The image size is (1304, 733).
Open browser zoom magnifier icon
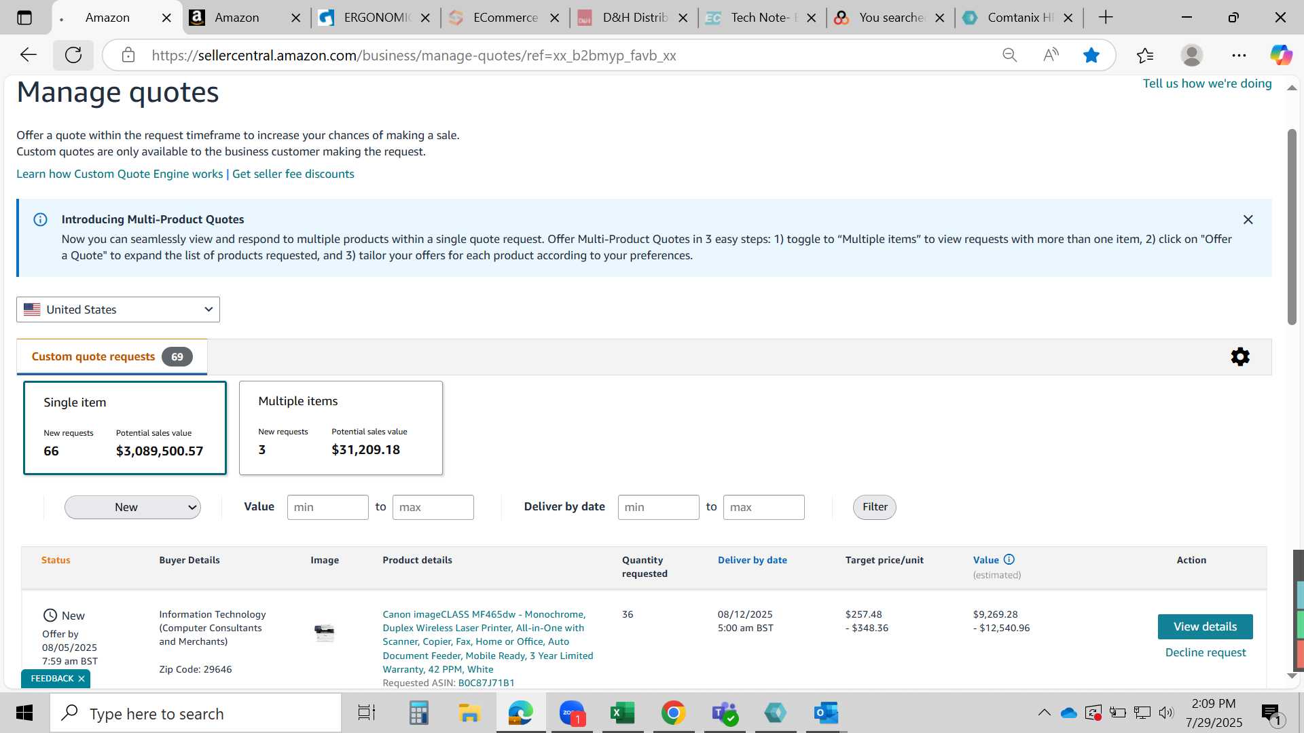(x=1010, y=55)
